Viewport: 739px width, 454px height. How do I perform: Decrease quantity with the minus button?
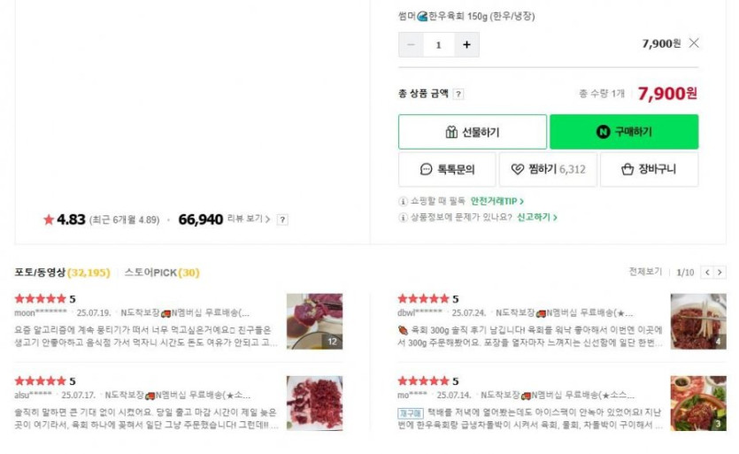[x=411, y=44]
